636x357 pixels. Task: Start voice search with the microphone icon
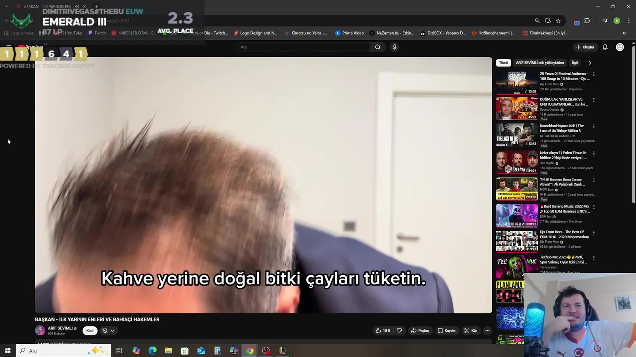pyautogui.click(x=394, y=47)
